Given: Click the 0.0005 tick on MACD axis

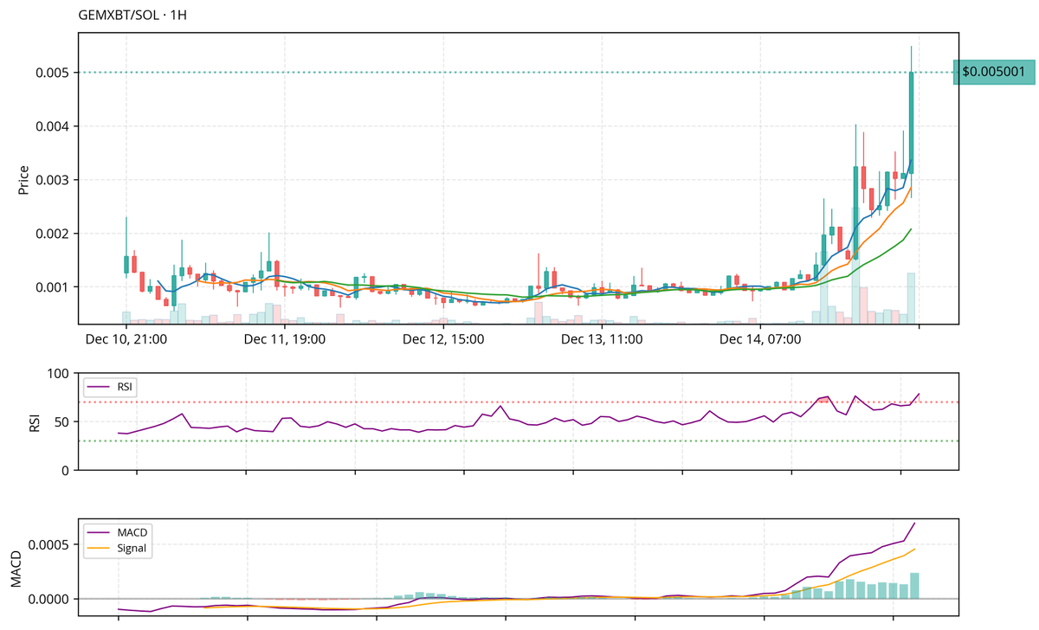Looking at the screenshot, I should [x=48, y=545].
